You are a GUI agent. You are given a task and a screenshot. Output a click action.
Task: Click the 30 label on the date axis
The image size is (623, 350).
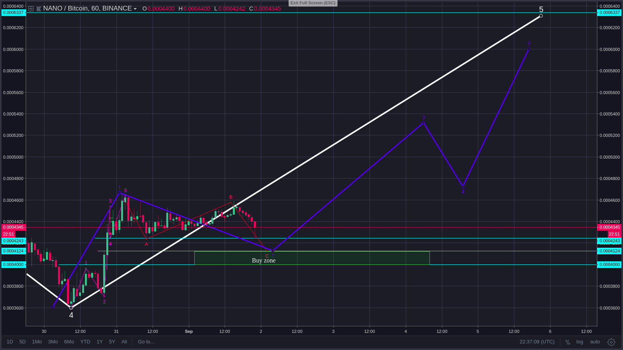(x=44, y=331)
